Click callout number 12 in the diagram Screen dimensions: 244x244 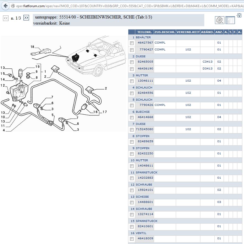coord(3,85)
